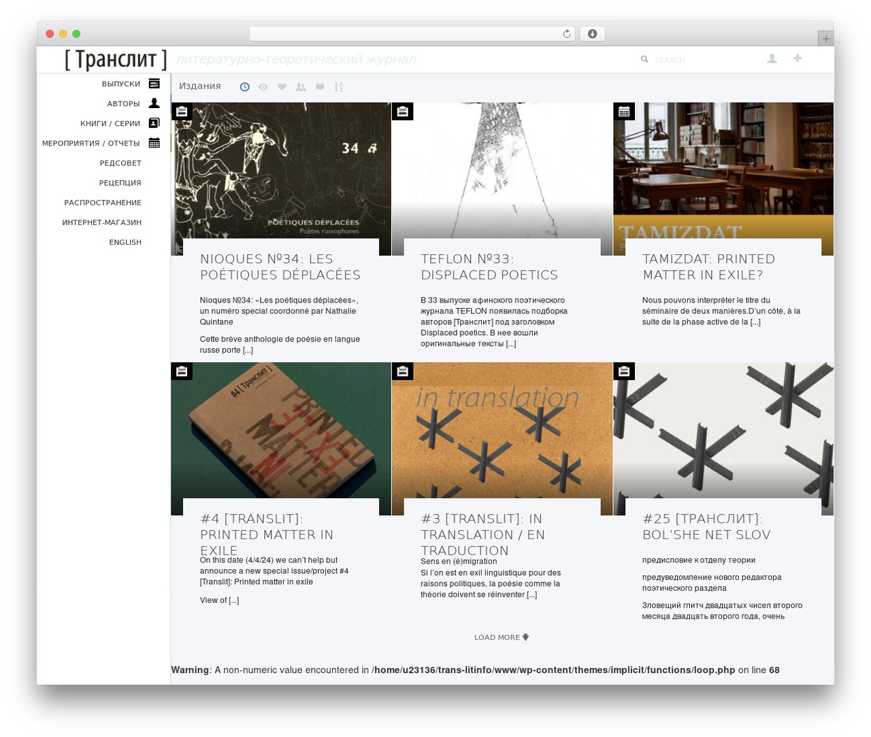871x737 pixels.
Task: Click 'предуведомление нового редактора' excerpt
Action: point(712,583)
